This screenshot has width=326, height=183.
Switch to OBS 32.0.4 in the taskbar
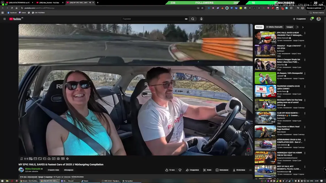point(111,181)
